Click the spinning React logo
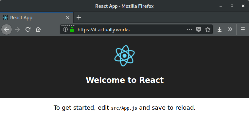The height and width of the screenshot is (127, 249). (x=124, y=56)
